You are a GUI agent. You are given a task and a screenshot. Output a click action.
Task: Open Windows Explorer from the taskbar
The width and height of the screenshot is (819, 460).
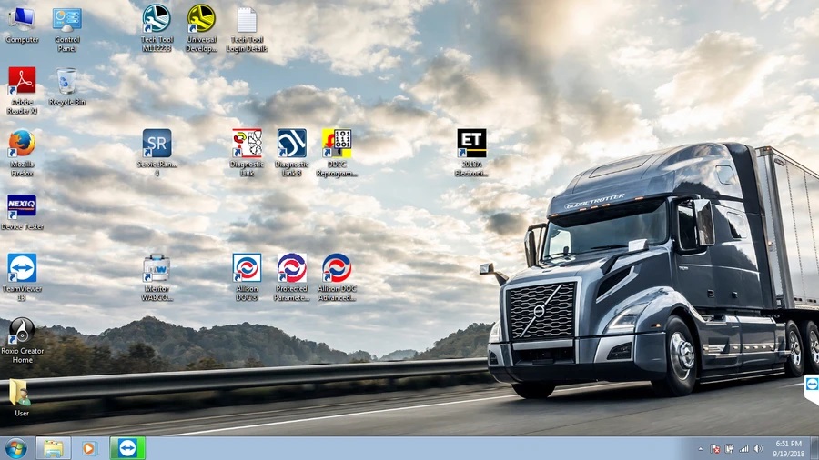(54, 448)
